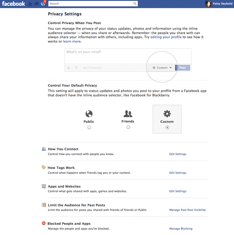Click the Public globe icon
Image resolution: width=234 pixels, height=235 pixels.
pyautogui.click(x=89, y=114)
